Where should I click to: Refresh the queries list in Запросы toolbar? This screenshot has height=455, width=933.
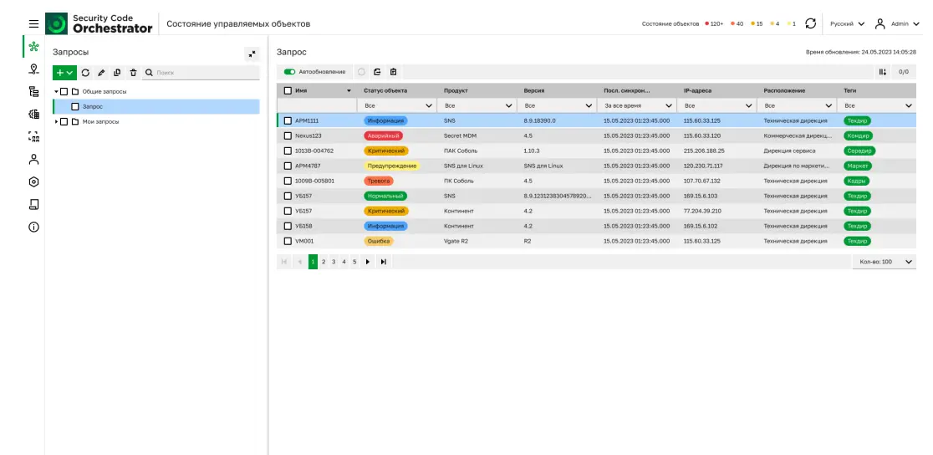pyautogui.click(x=85, y=73)
